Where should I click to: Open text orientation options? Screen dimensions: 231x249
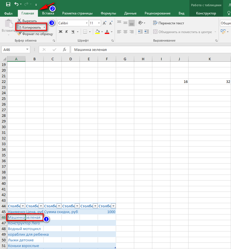pos(141,23)
